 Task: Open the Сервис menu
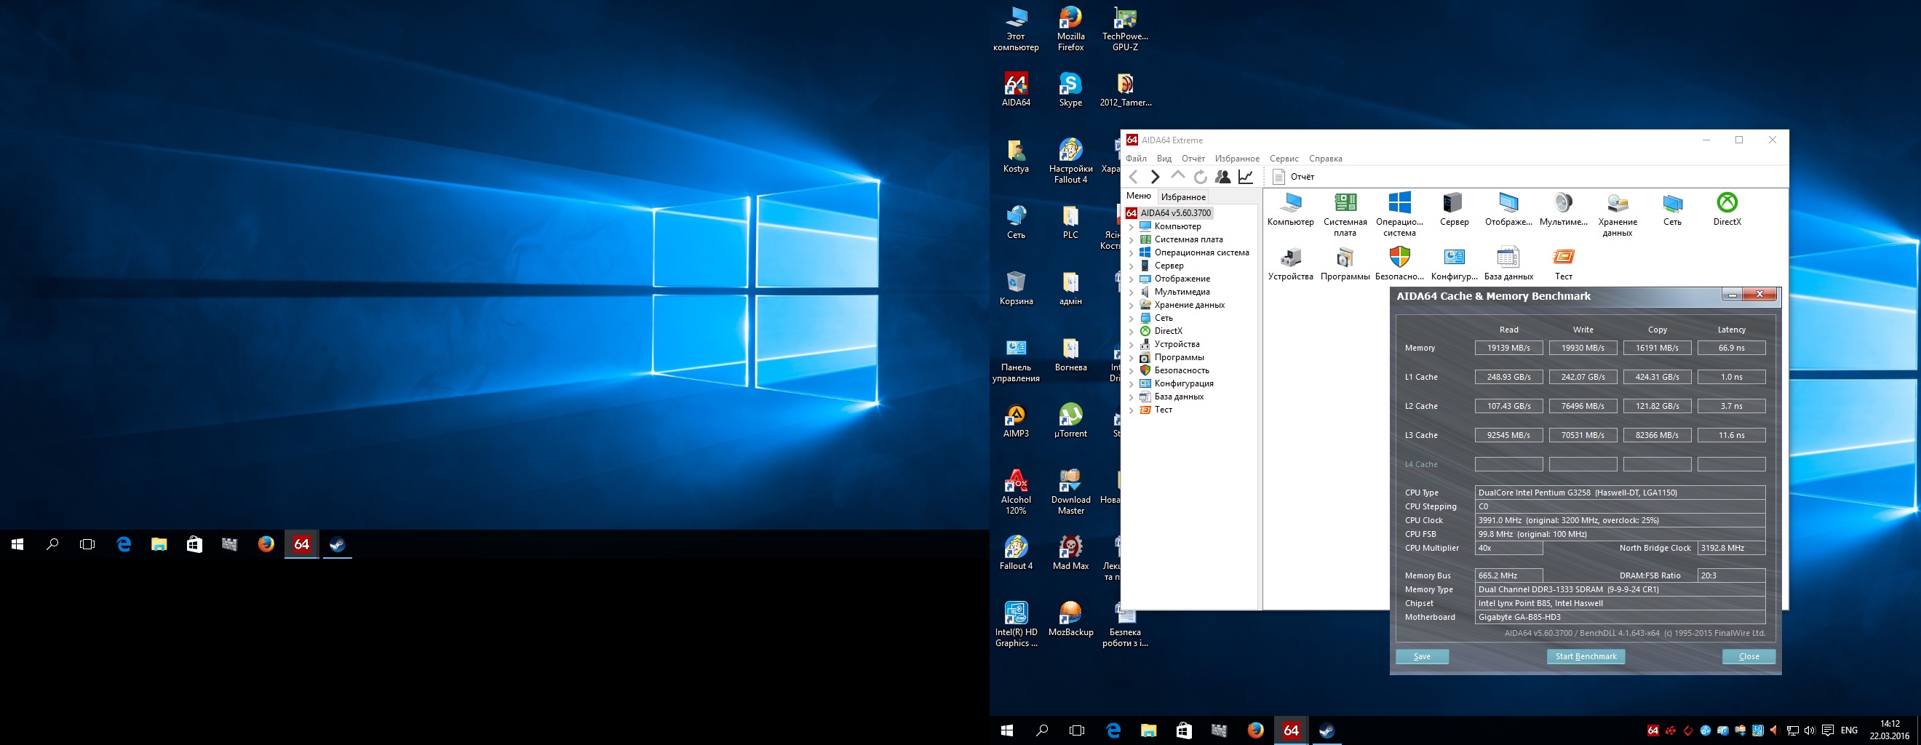coord(1284,159)
